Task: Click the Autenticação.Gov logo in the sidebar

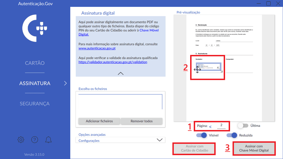Action: [35, 28]
